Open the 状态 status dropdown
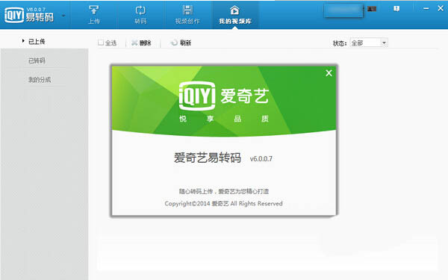This screenshot has width=448, height=280. 369,43
